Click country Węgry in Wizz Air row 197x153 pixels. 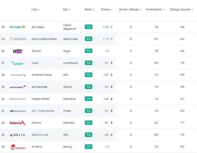(67, 51)
